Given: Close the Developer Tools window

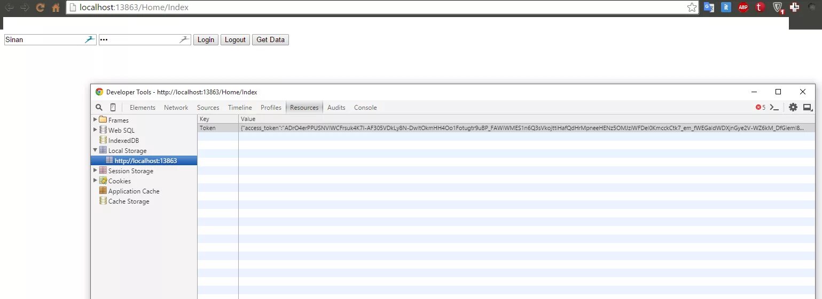Looking at the screenshot, I should tap(803, 92).
